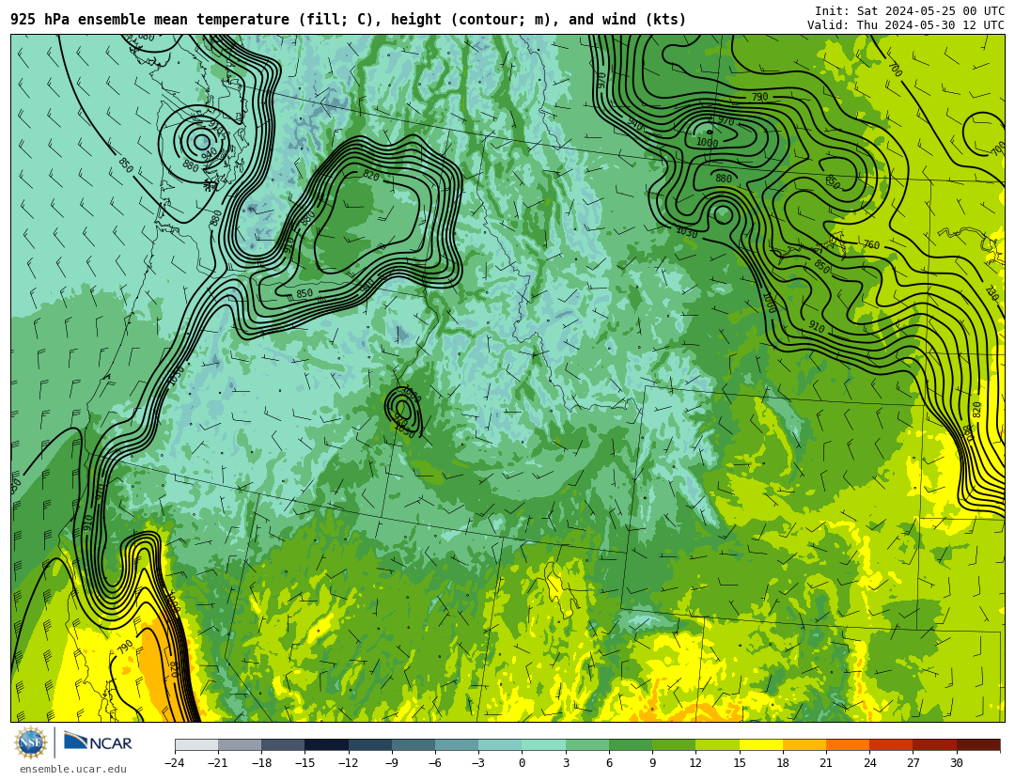The width and height of the screenshot is (1015, 781).
Task: Click the '-15' colorbar label
Action: coord(304,763)
